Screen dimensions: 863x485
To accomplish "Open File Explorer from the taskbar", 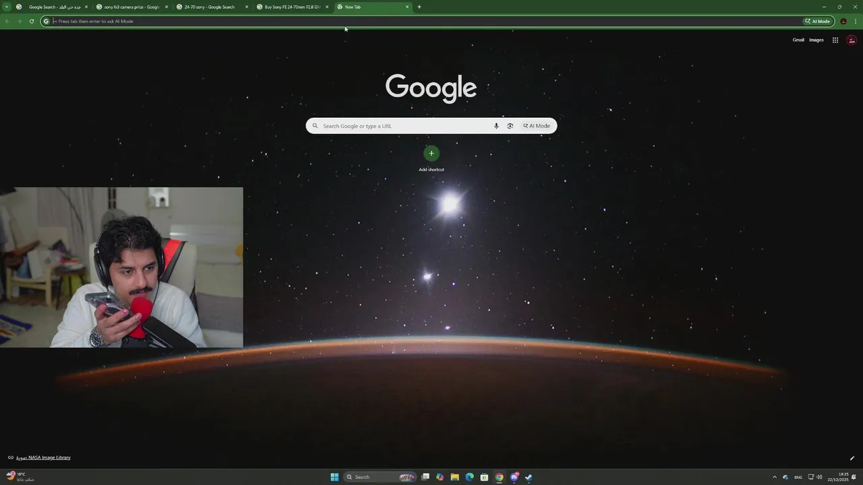I will pos(455,477).
